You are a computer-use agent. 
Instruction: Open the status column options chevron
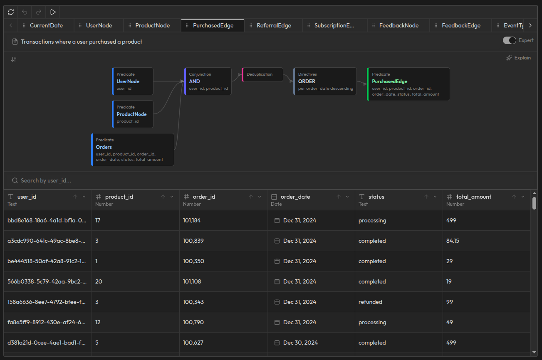click(436, 196)
